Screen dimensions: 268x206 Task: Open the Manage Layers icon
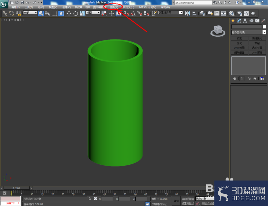tap(202, 13)
